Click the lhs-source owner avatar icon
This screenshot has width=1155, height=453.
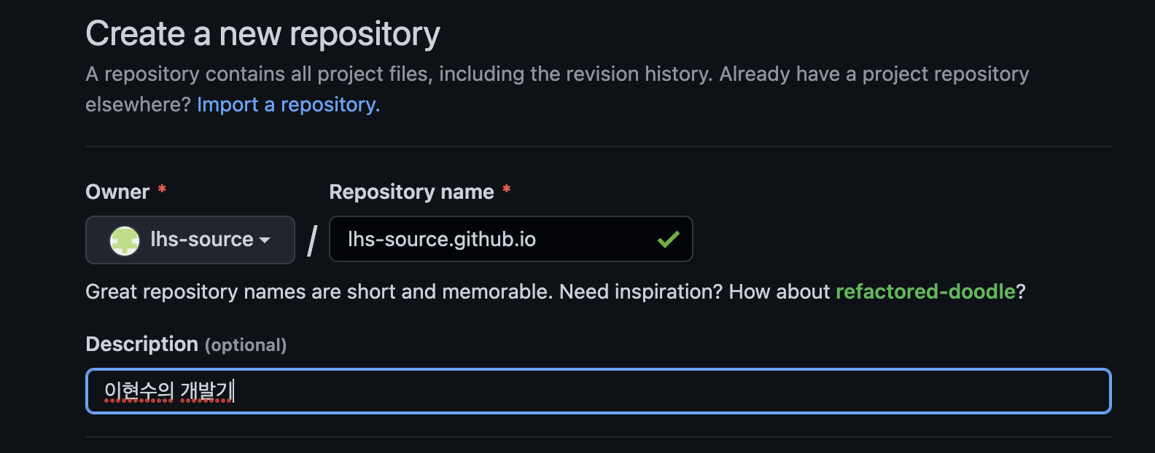(x=125, y=240)
